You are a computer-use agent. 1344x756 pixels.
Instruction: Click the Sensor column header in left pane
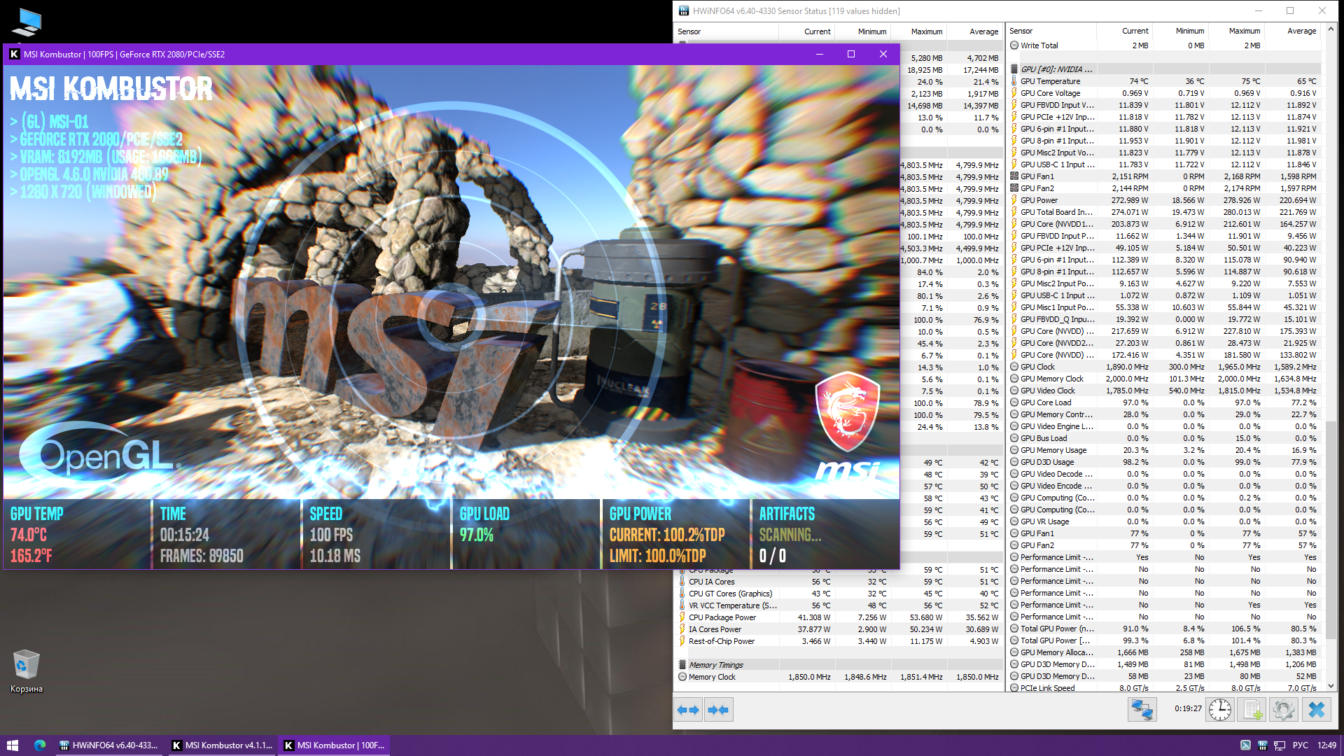pyautogui.click(x=689, y=31)
